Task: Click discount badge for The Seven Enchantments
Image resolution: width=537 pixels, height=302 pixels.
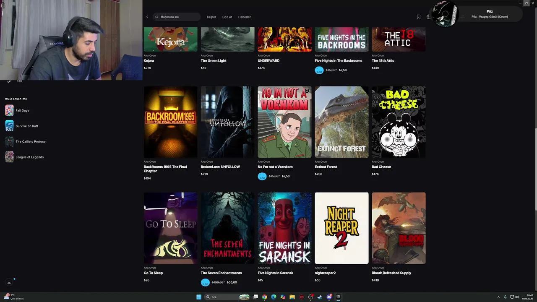Action: [205, 283]
